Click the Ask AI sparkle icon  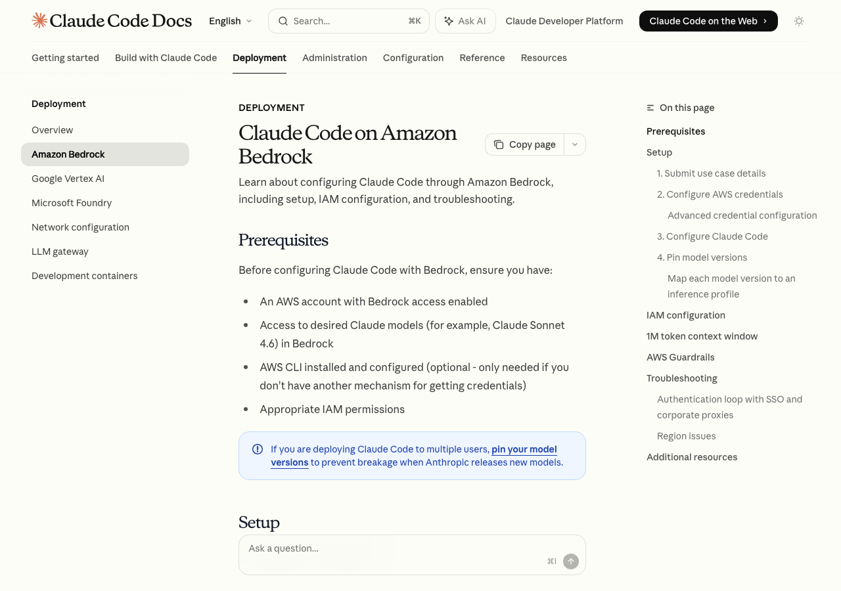point(449,21)
